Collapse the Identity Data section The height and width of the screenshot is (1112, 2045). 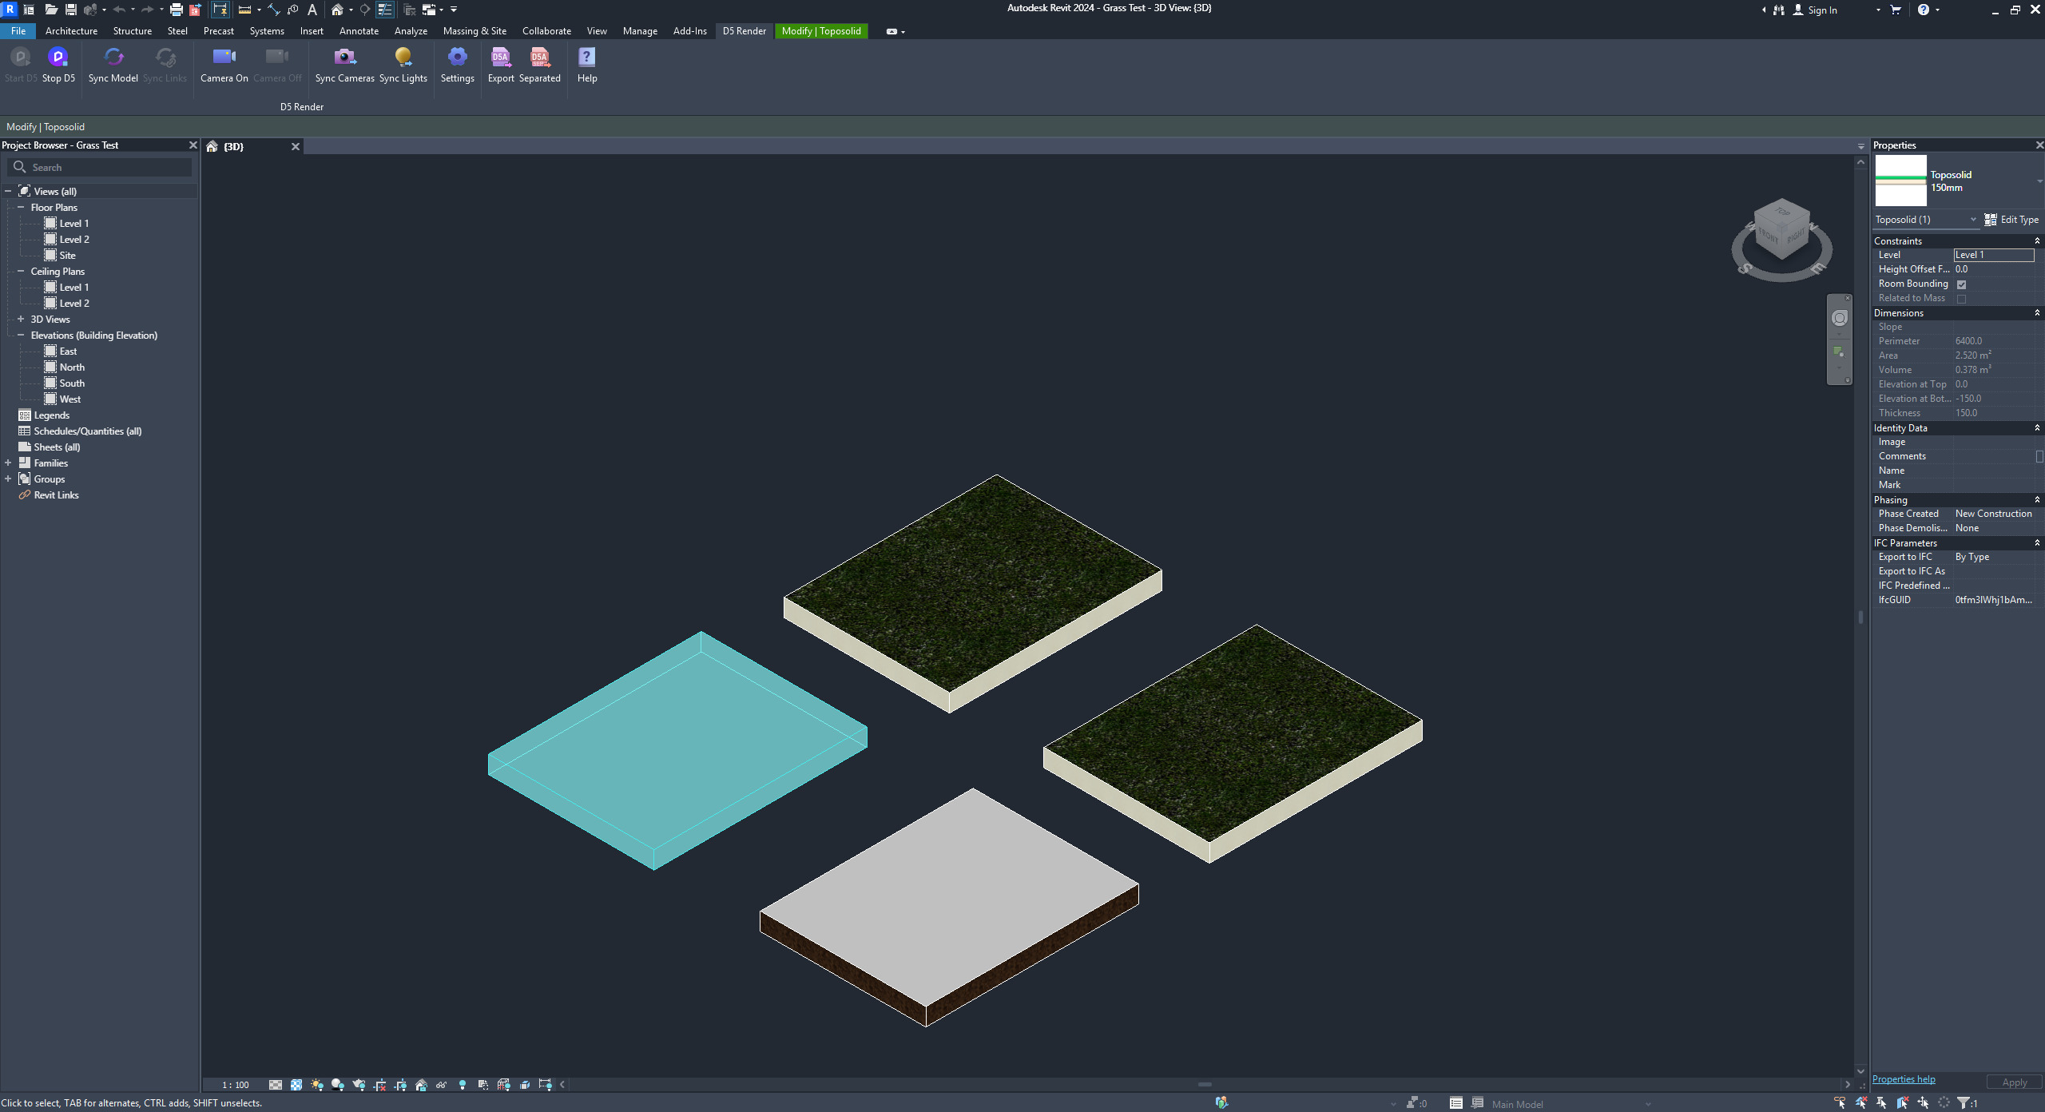click(x=2036, y=428)
